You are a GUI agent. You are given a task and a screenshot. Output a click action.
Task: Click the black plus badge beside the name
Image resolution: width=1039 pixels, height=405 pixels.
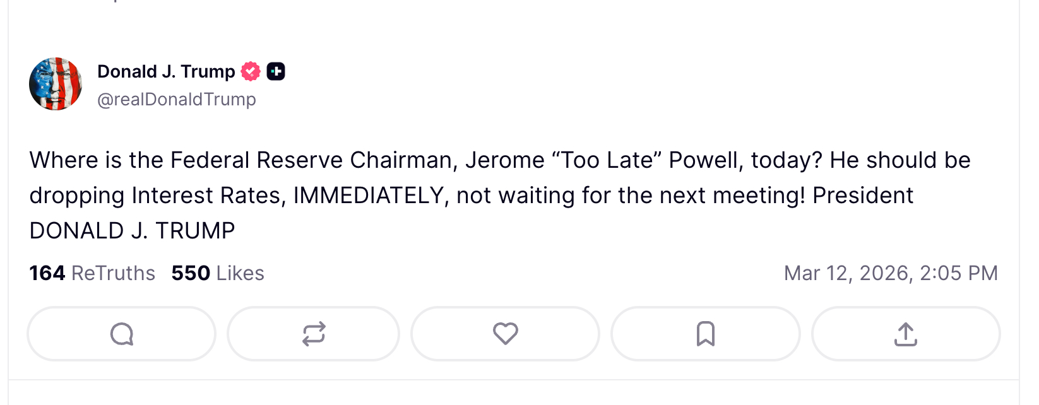276,72
